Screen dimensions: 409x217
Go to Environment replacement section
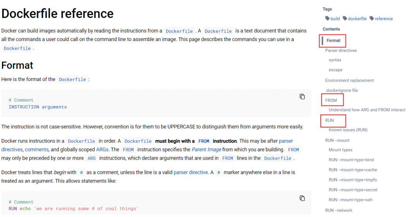tap(349, 80)
